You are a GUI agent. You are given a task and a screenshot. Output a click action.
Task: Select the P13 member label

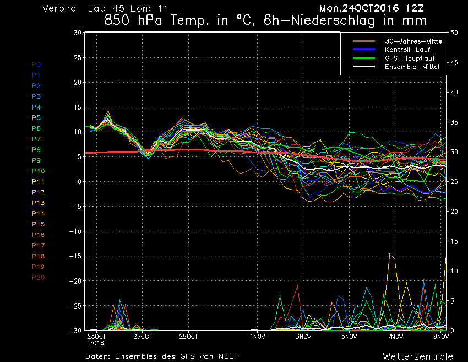[38, 203]
